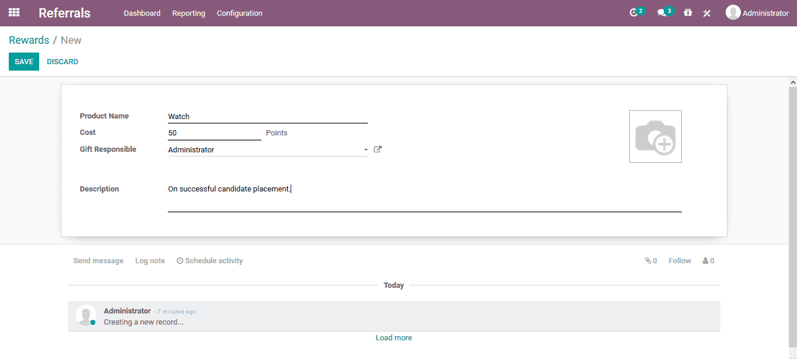Open the apps grid menu icon
Image resolution: width=797 pixels, height=359 pixels.
coord(14,12)
